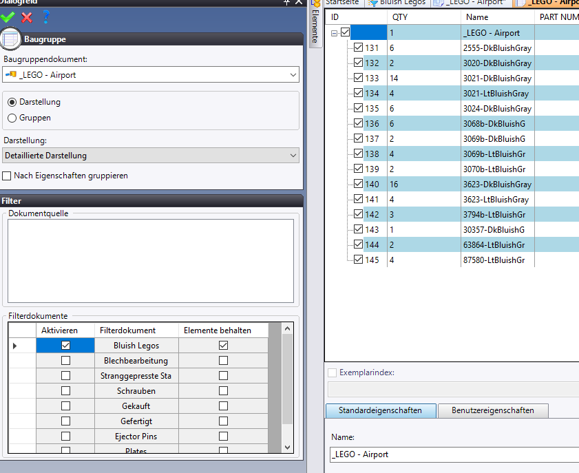Sort by the Name column header
This screenshot has width=579, height=473.
(x=497, y=17)
